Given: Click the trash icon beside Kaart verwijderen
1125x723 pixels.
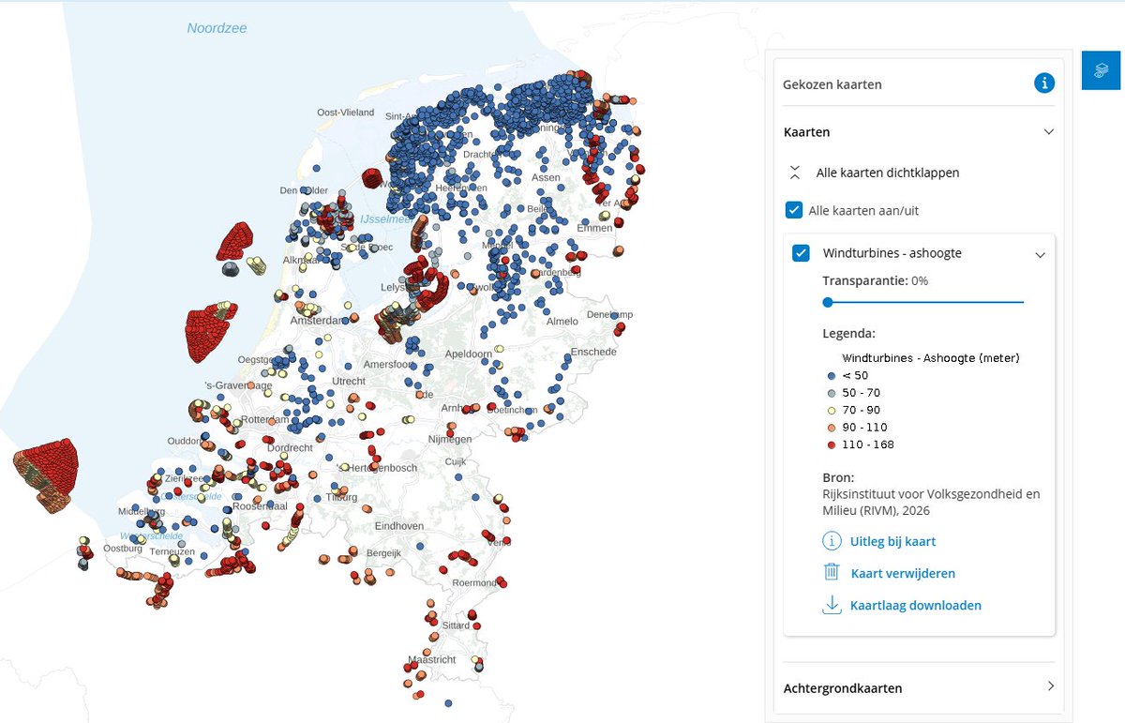Looking at the screenshot, I should click(x=831, y=573).
